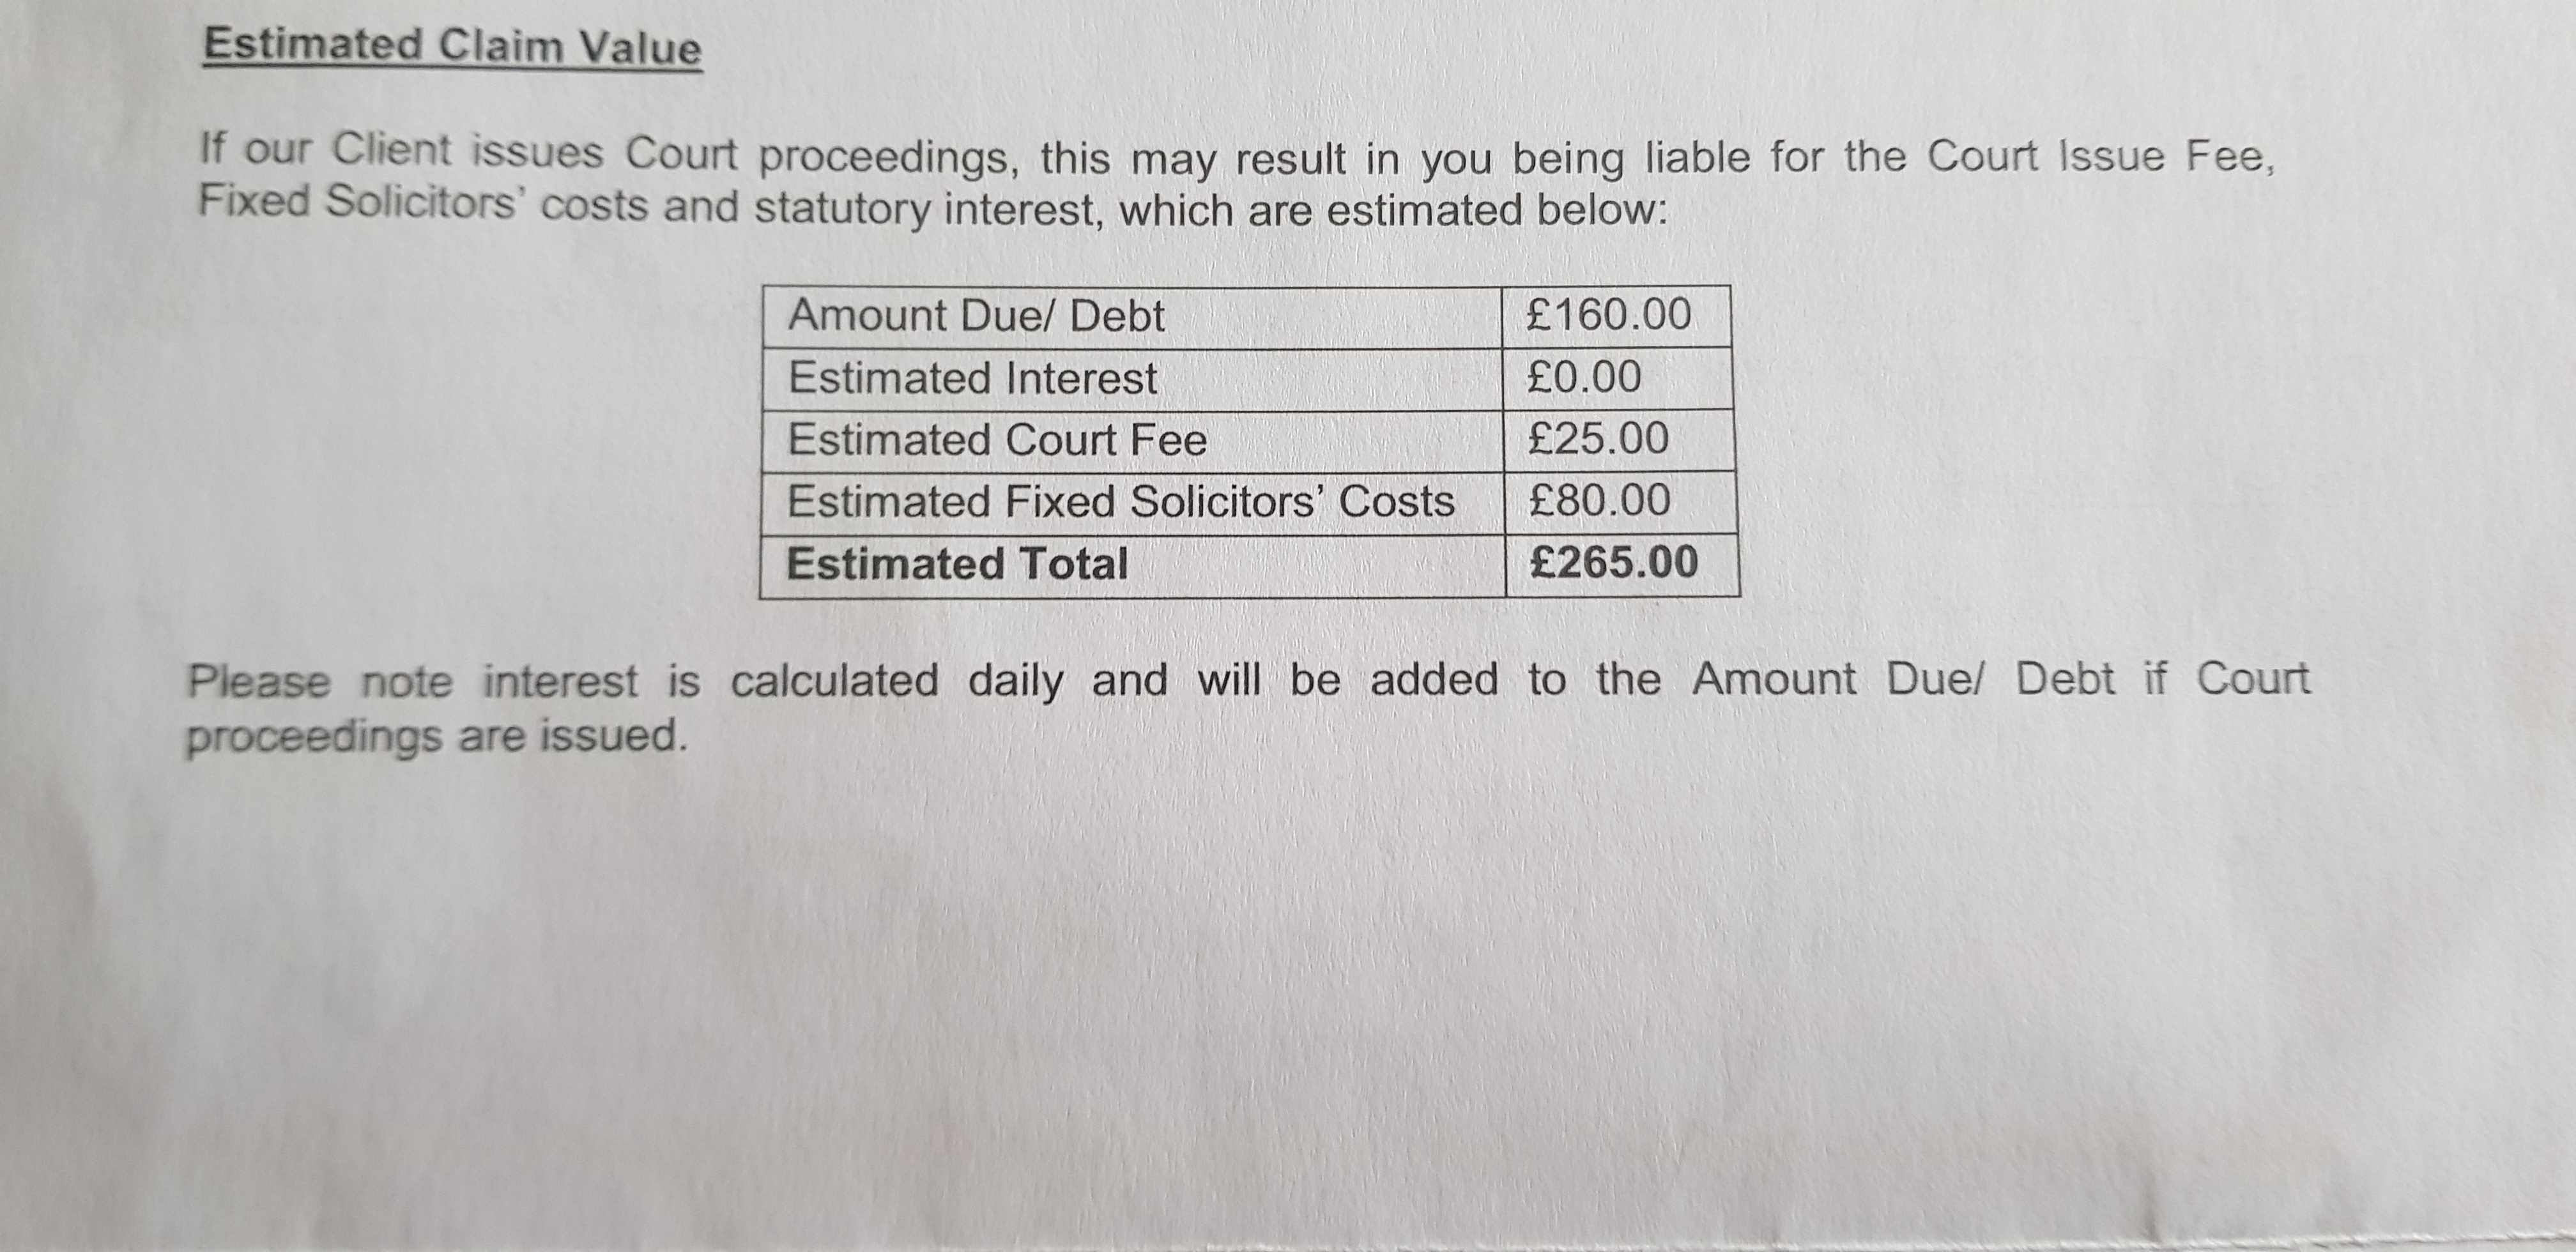
Task: Select the bold Estimated Total label
Action: click(957, 564)
